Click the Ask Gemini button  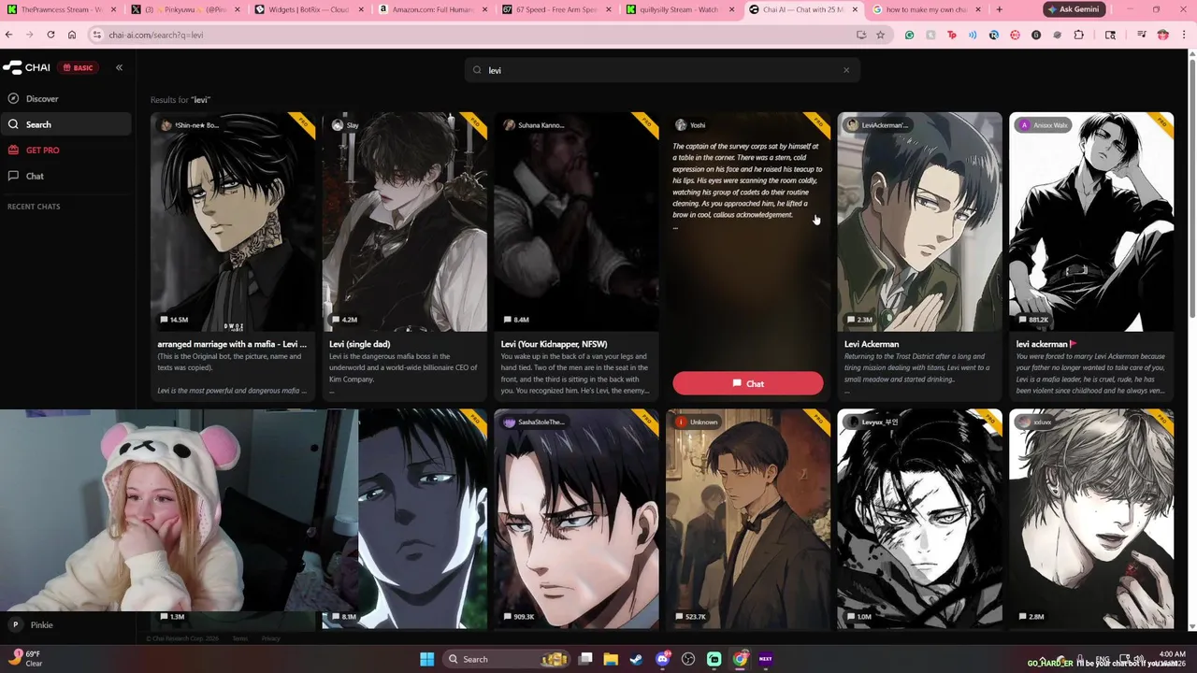1074,9
